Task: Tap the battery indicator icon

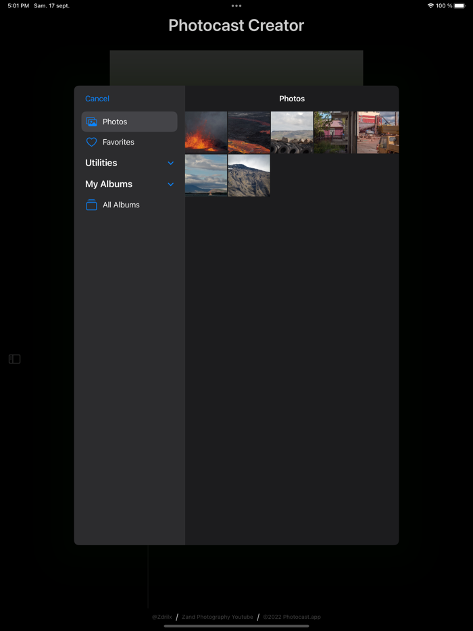Action: point(459,5)
